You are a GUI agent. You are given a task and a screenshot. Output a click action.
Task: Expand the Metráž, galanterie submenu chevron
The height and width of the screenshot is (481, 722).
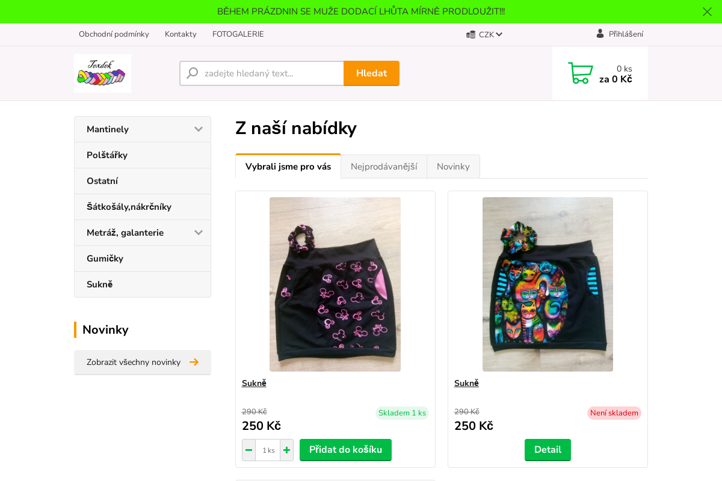point(198,233)
